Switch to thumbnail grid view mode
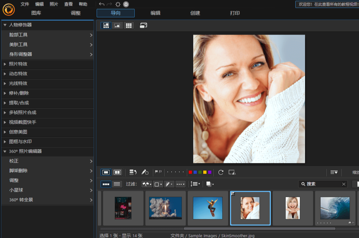 129,26
